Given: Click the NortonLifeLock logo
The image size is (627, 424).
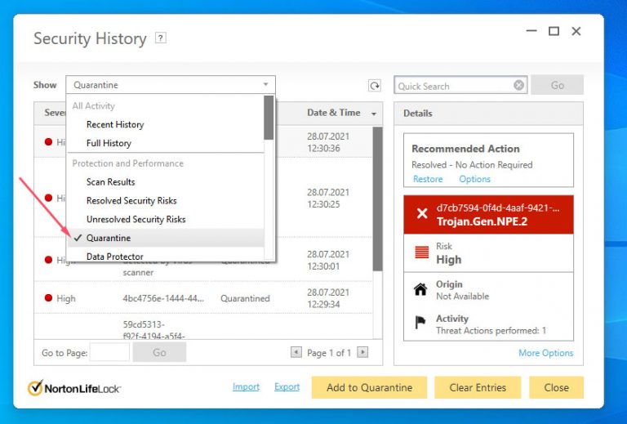Looking at the screenshot, I should pos(74,388).
